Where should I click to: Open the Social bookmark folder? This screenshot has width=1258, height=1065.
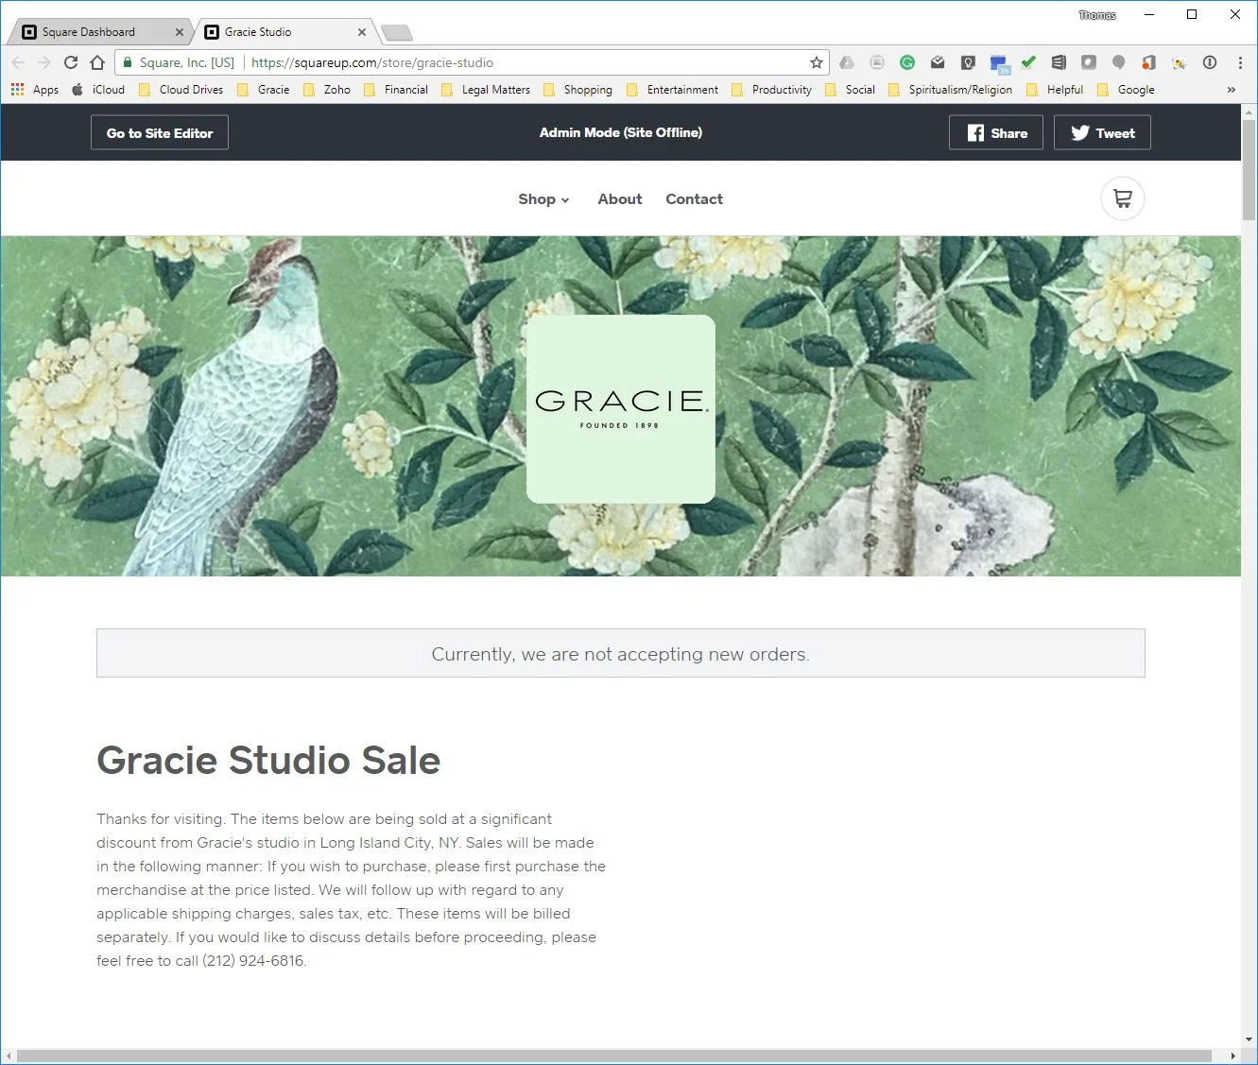(x=851, y=90)
